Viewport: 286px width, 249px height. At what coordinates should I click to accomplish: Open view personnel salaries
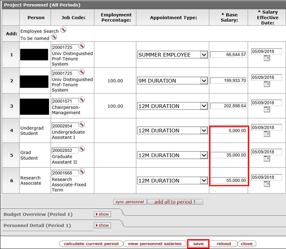[155, 244]
